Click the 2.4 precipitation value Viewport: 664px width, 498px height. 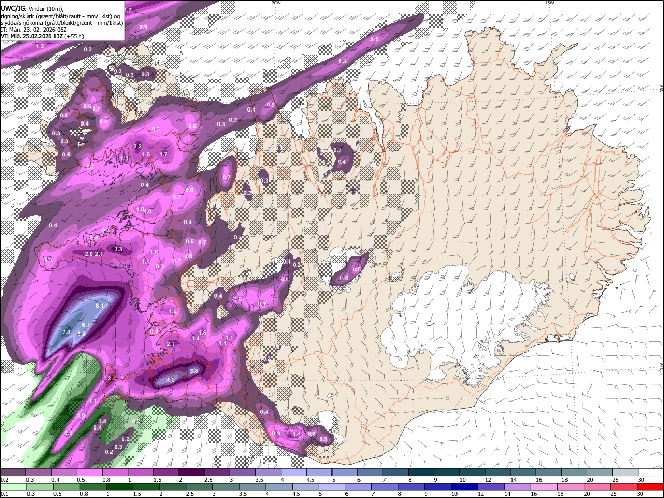112,378
